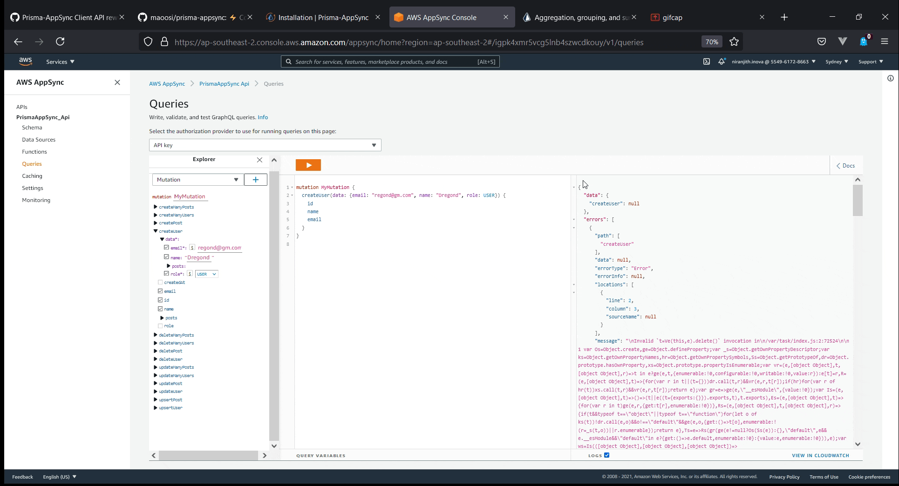The width and height of the screenshot is (899, 486).
Task: Open Data Sources in the sidebar
Action: click(x=39, y=140)
